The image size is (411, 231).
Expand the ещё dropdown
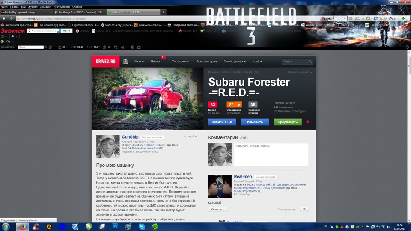(257, 61)
